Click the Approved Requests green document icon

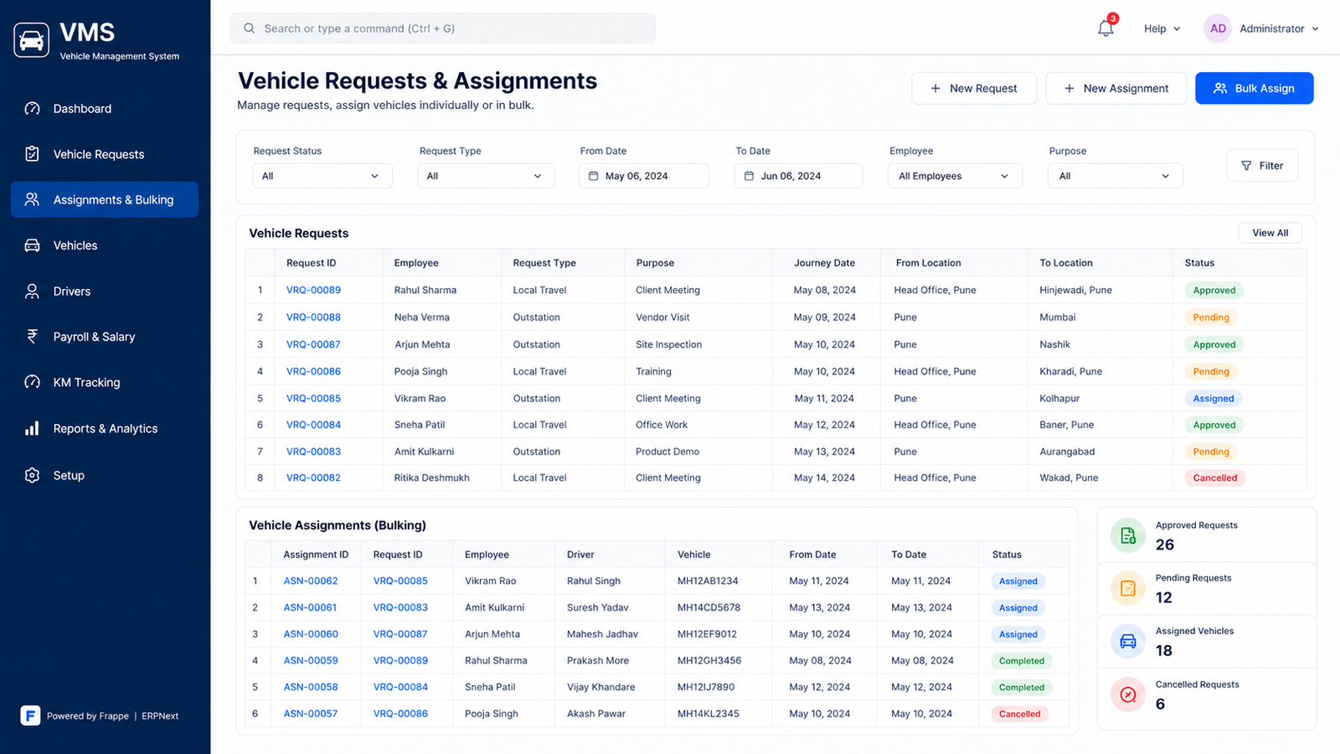(x=1128, y=535)
